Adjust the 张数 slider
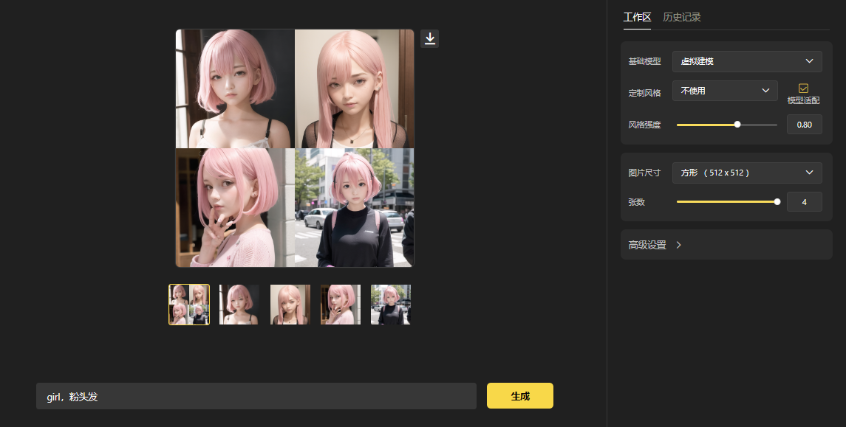846x427 pixels. pyautogui.click(x=726, y=202)
